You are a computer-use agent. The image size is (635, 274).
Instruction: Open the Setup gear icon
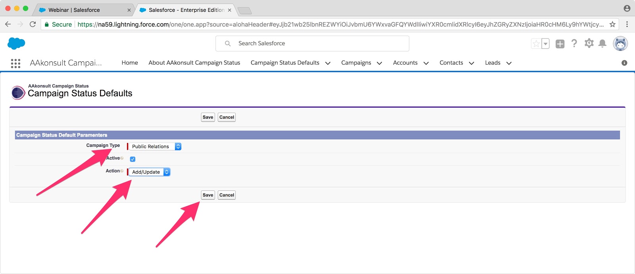pyautogui.click(x=589, y=44)
